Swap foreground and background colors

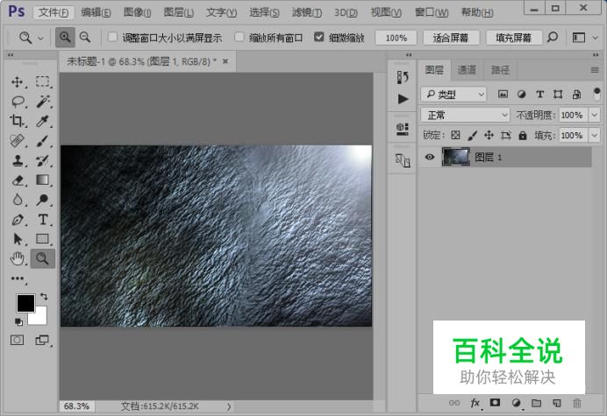point(44,297)
